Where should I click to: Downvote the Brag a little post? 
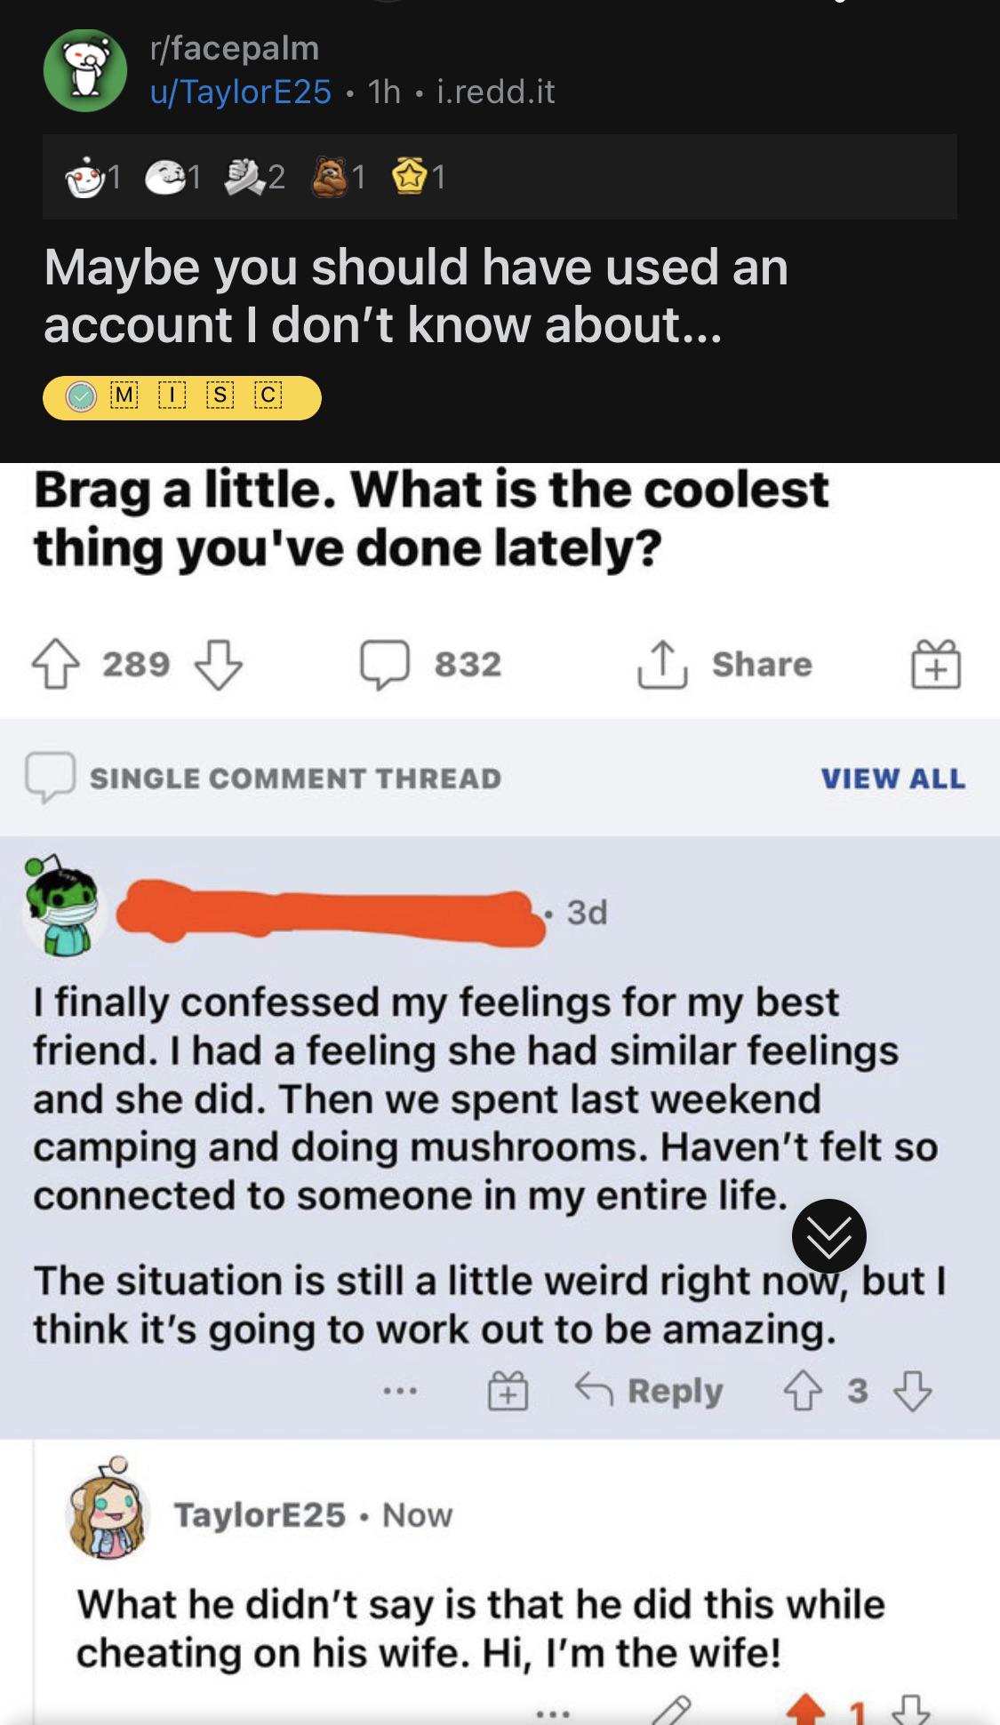[218, 665]
